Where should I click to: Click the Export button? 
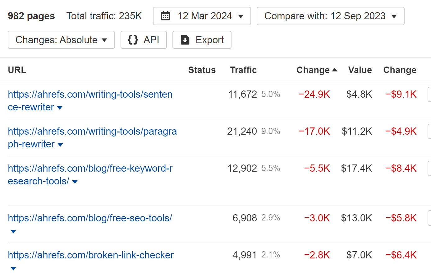(202, 40)
